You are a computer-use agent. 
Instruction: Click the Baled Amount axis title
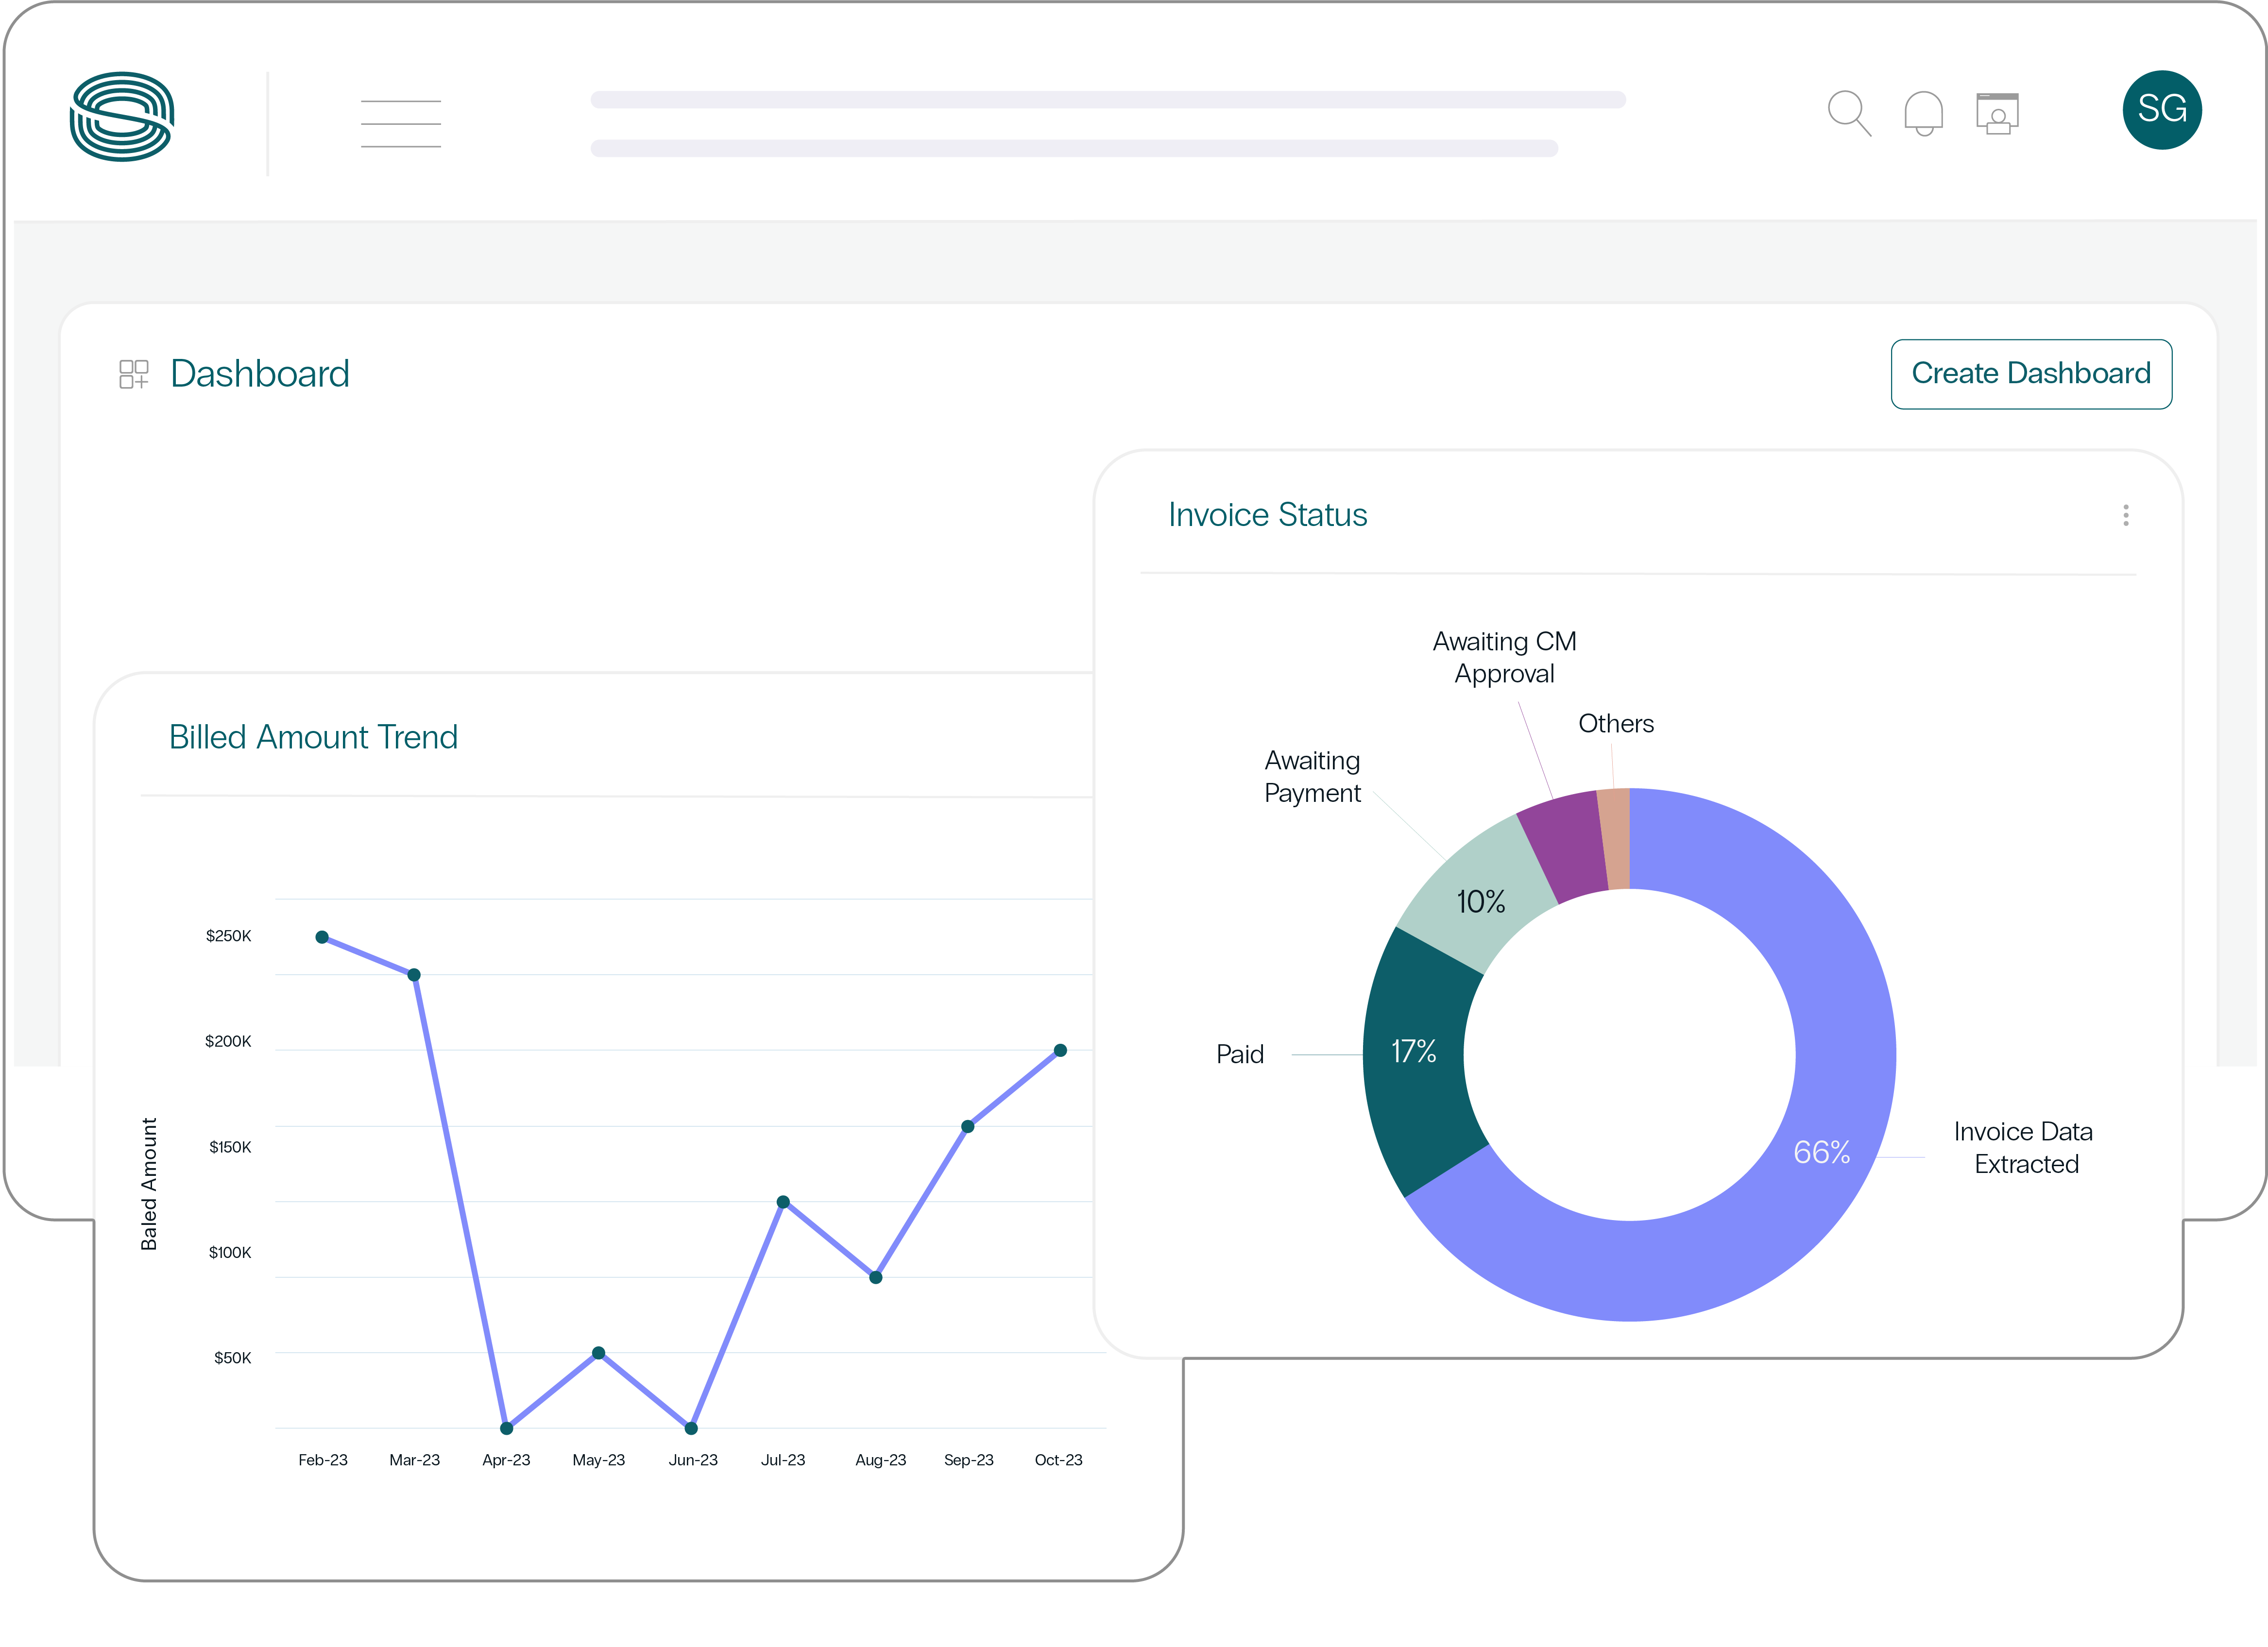[x=149, y=1184]
